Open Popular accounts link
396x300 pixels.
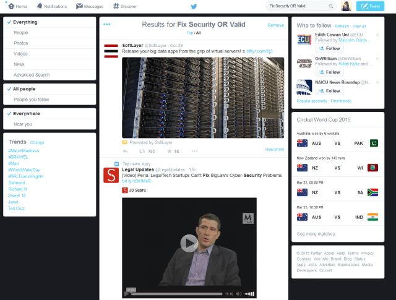tap(312, 101)
